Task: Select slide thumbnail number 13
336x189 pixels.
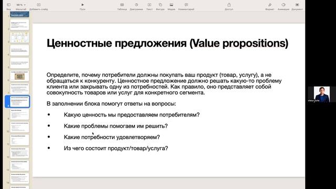Action: (19, 166)
